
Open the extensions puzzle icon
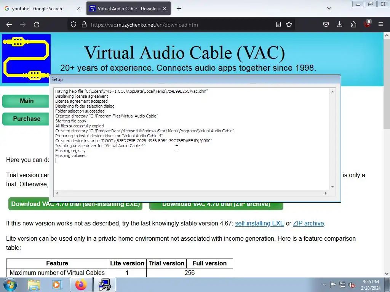(x=353, y=24)
